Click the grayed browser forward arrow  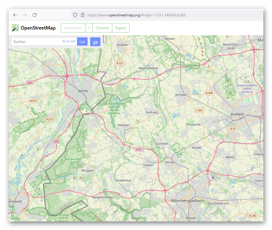point(25,15)
